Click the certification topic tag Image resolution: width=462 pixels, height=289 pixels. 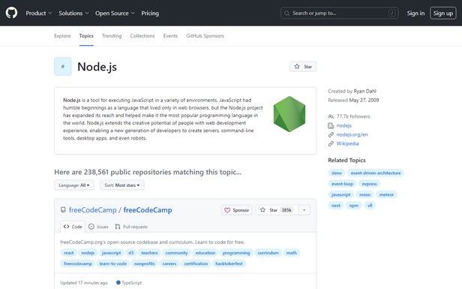pyautogui.click(x=196, y=263)
